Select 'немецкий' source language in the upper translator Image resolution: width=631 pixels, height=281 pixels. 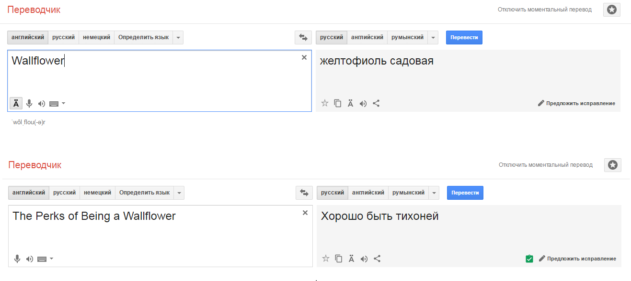[96, 37]
